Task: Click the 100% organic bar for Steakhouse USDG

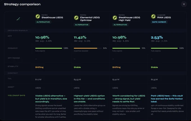Action: [x=49, y=48]
